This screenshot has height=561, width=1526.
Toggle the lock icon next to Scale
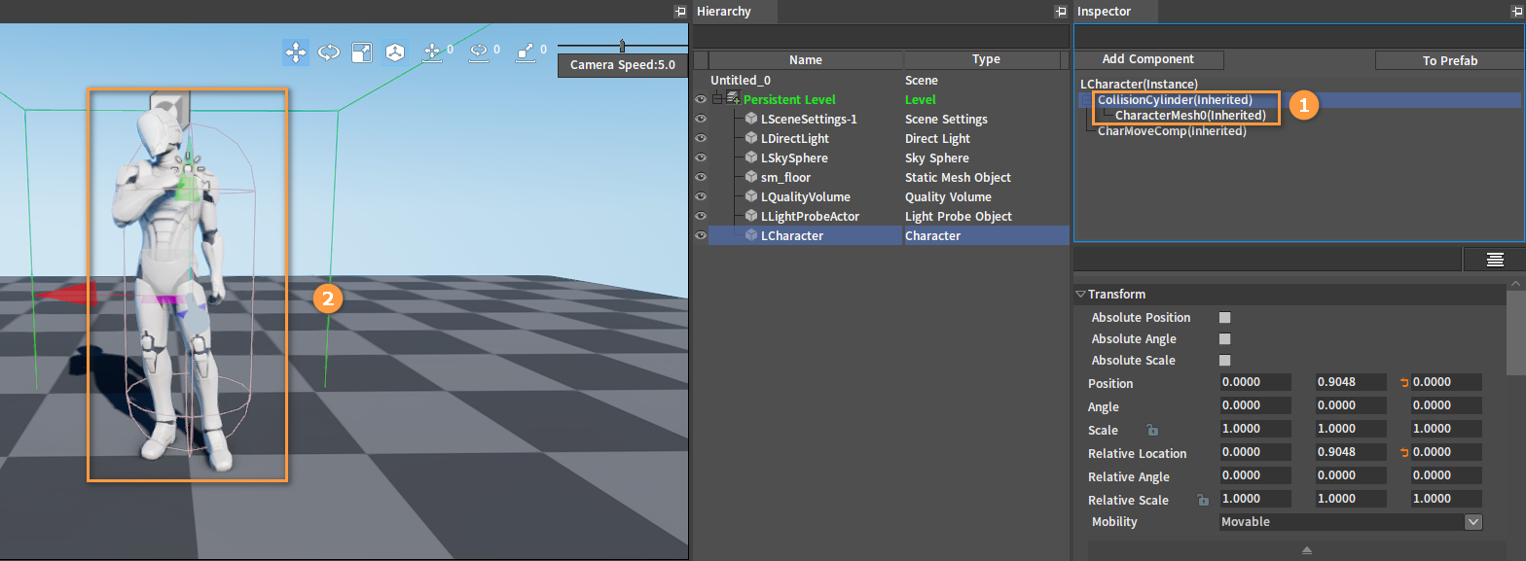pos(1151,430)
